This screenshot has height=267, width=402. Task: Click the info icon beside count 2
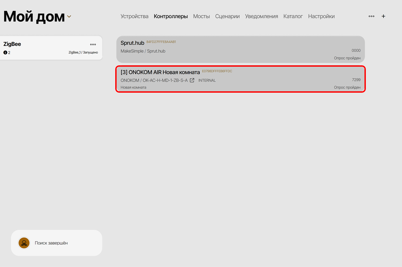click(5, 52)
